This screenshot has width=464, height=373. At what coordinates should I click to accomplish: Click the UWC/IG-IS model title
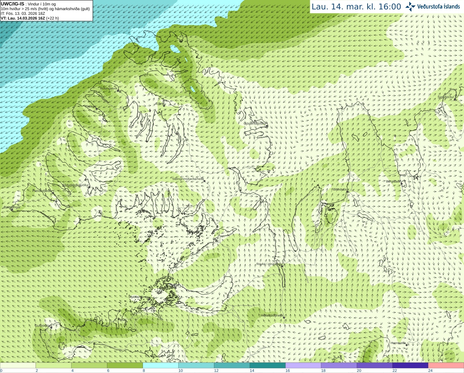pos(12,4)
